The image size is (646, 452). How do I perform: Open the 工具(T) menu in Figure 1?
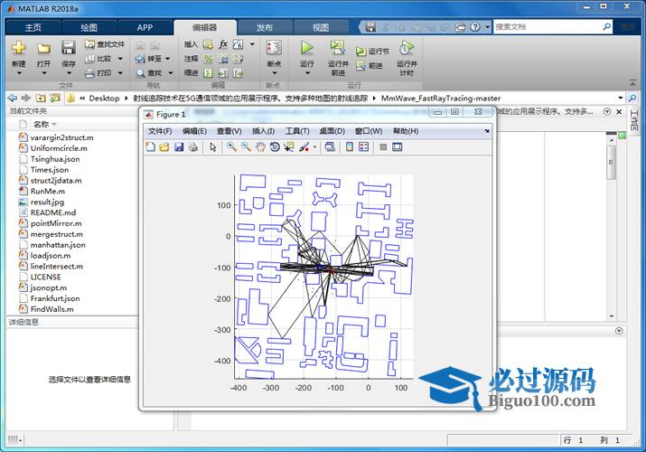click(297, 131)
